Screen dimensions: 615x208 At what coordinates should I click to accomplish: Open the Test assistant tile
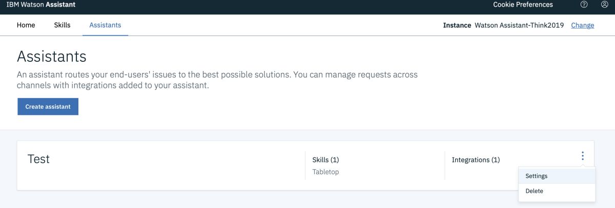tap(38, 159)
